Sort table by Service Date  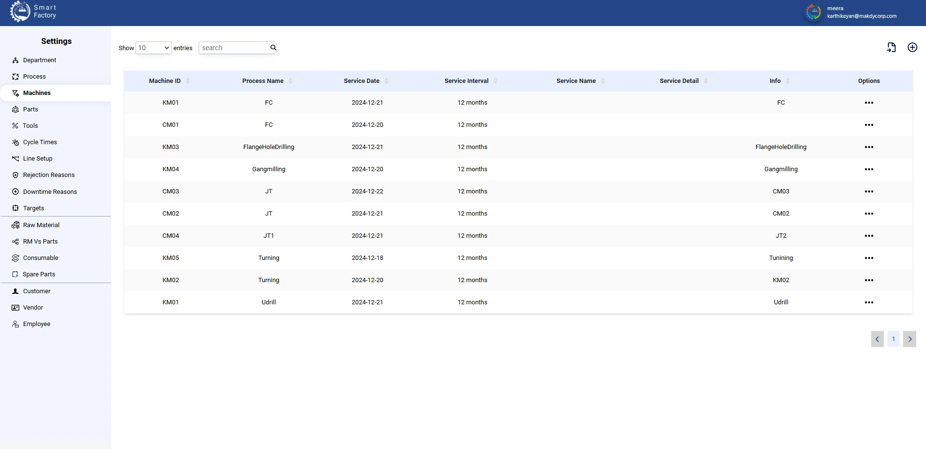click(386, 81)
